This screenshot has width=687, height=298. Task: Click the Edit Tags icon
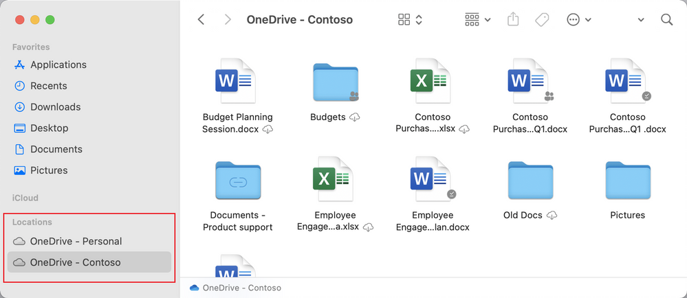tap(542, 20)
